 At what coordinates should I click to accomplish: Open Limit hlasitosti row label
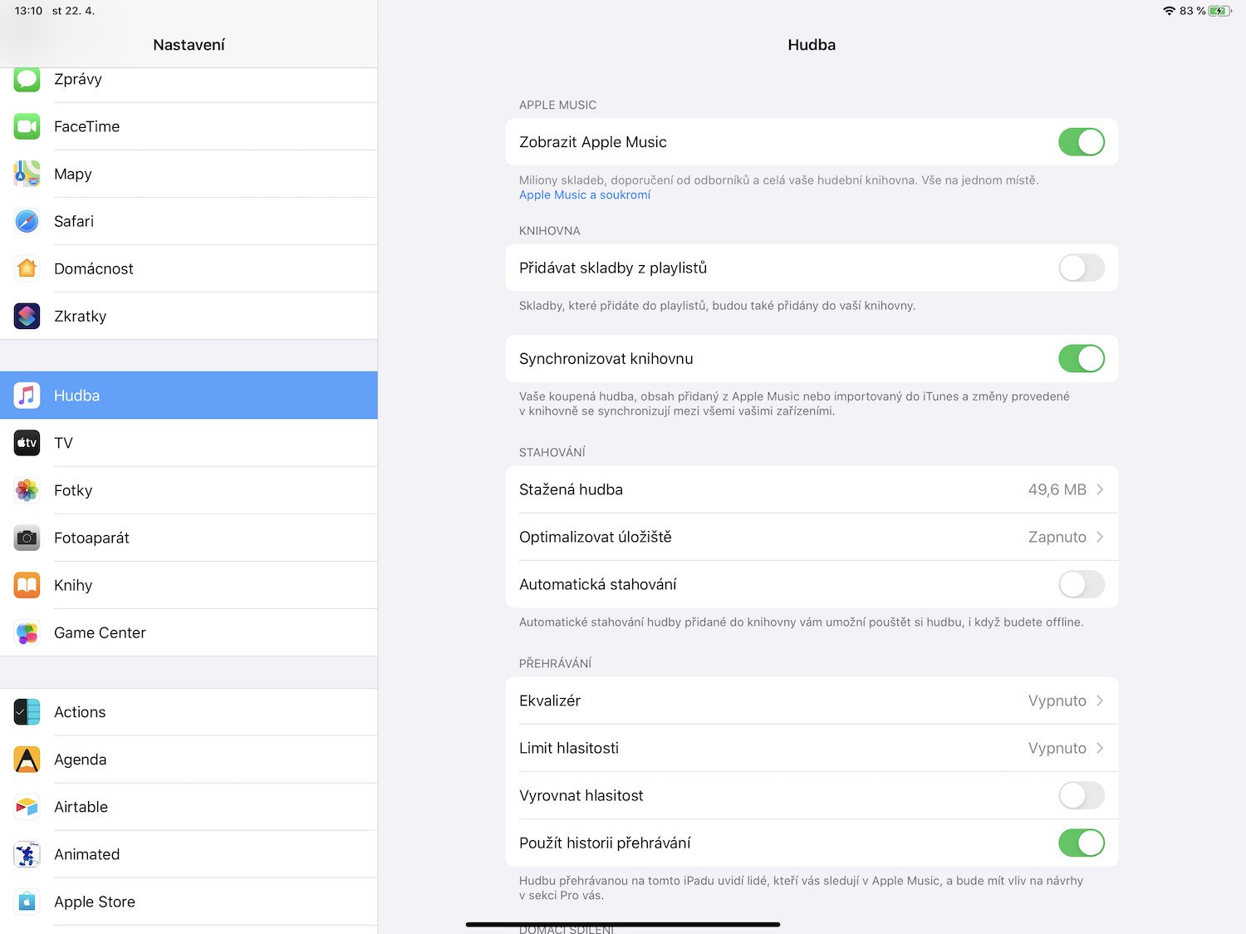(569, 748)
